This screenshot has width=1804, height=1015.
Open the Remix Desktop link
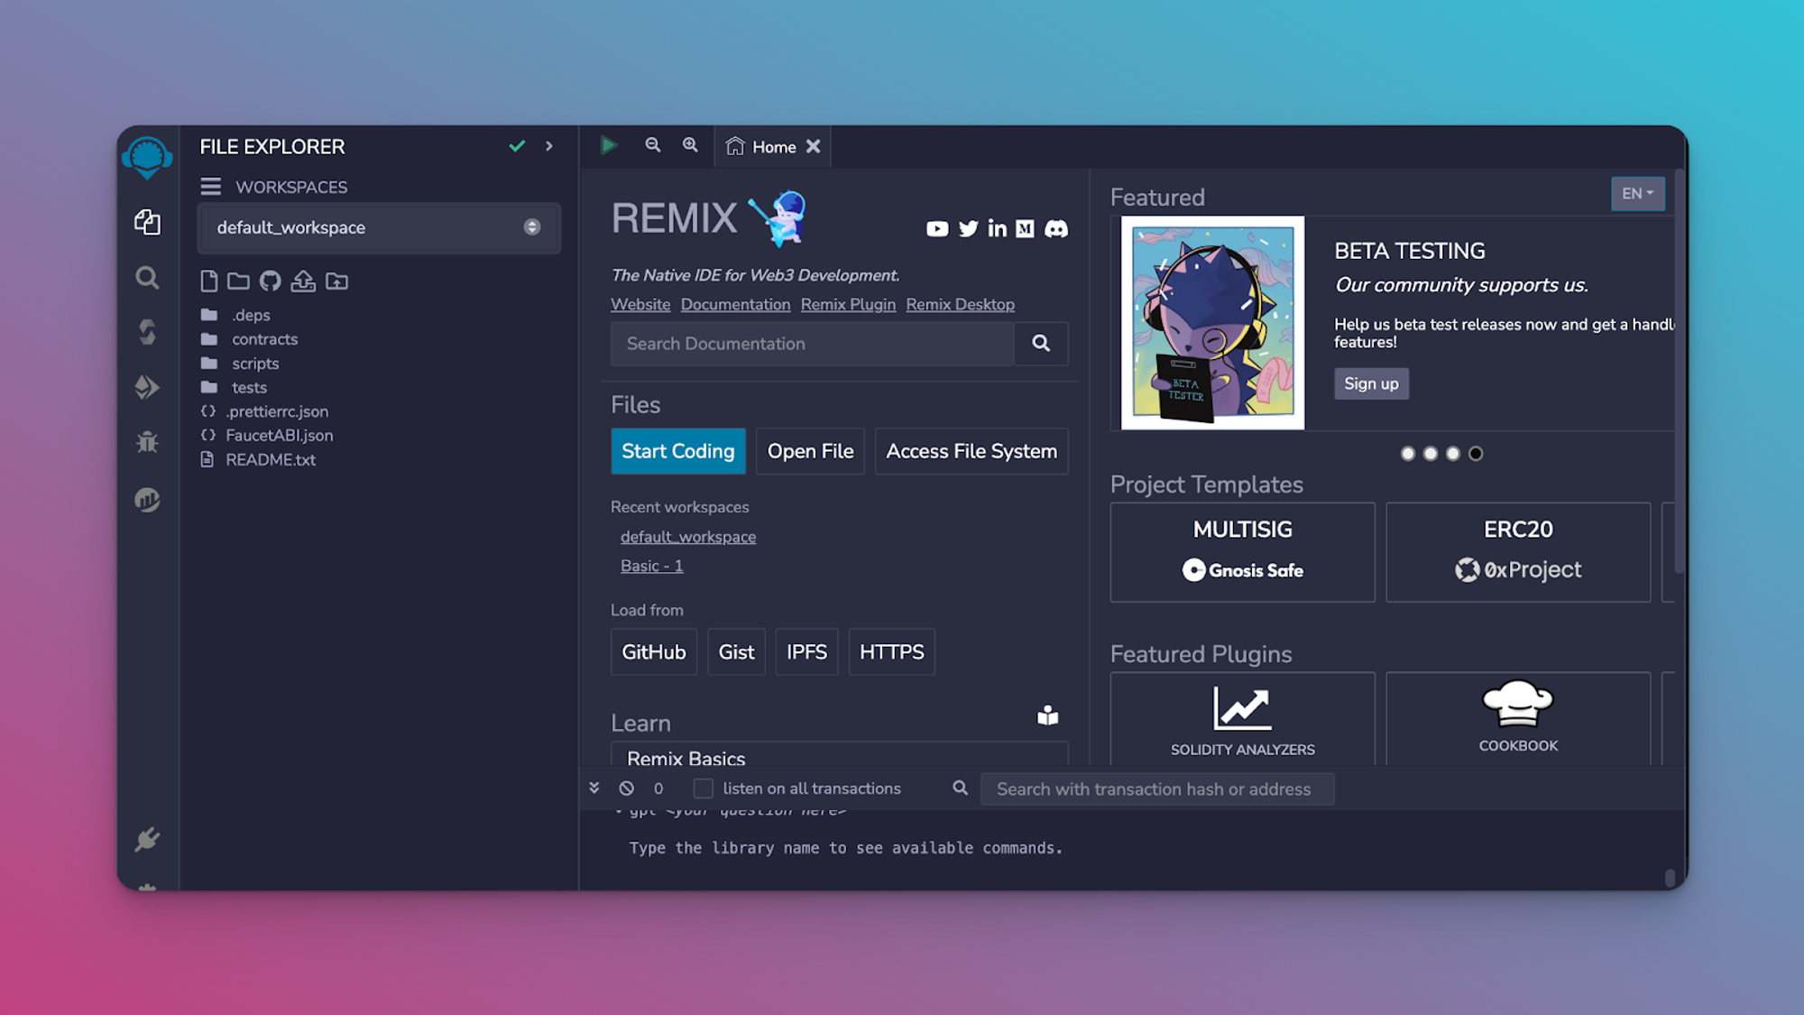pyautogui.click(x=960, y=305)
